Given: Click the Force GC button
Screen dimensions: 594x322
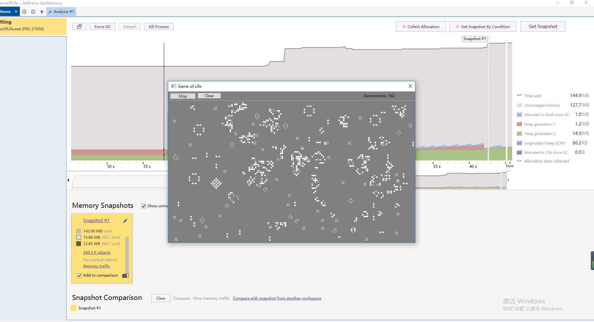Looking at the screenshot, I should point(103,26).
